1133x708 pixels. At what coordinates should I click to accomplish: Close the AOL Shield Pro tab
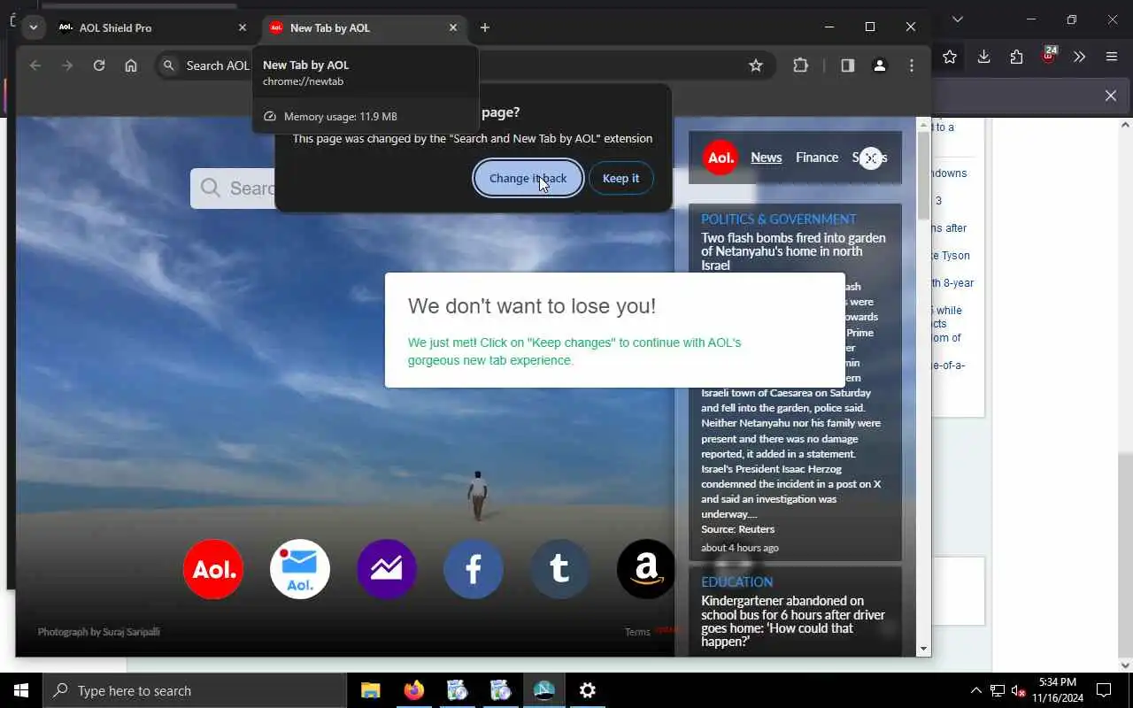(x=243, y=27)
